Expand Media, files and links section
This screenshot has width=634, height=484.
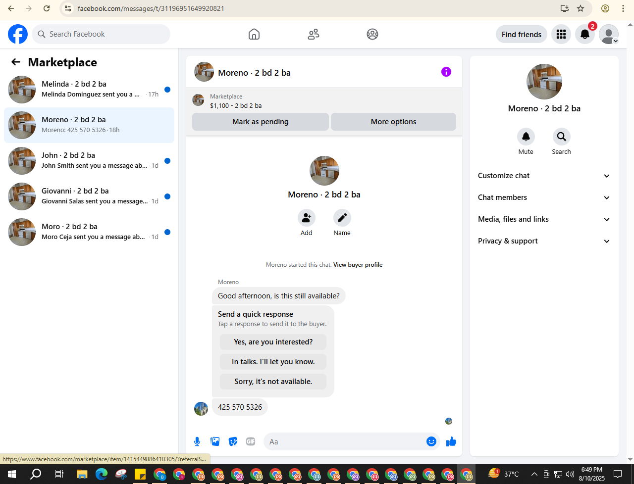tap(544, 219)
